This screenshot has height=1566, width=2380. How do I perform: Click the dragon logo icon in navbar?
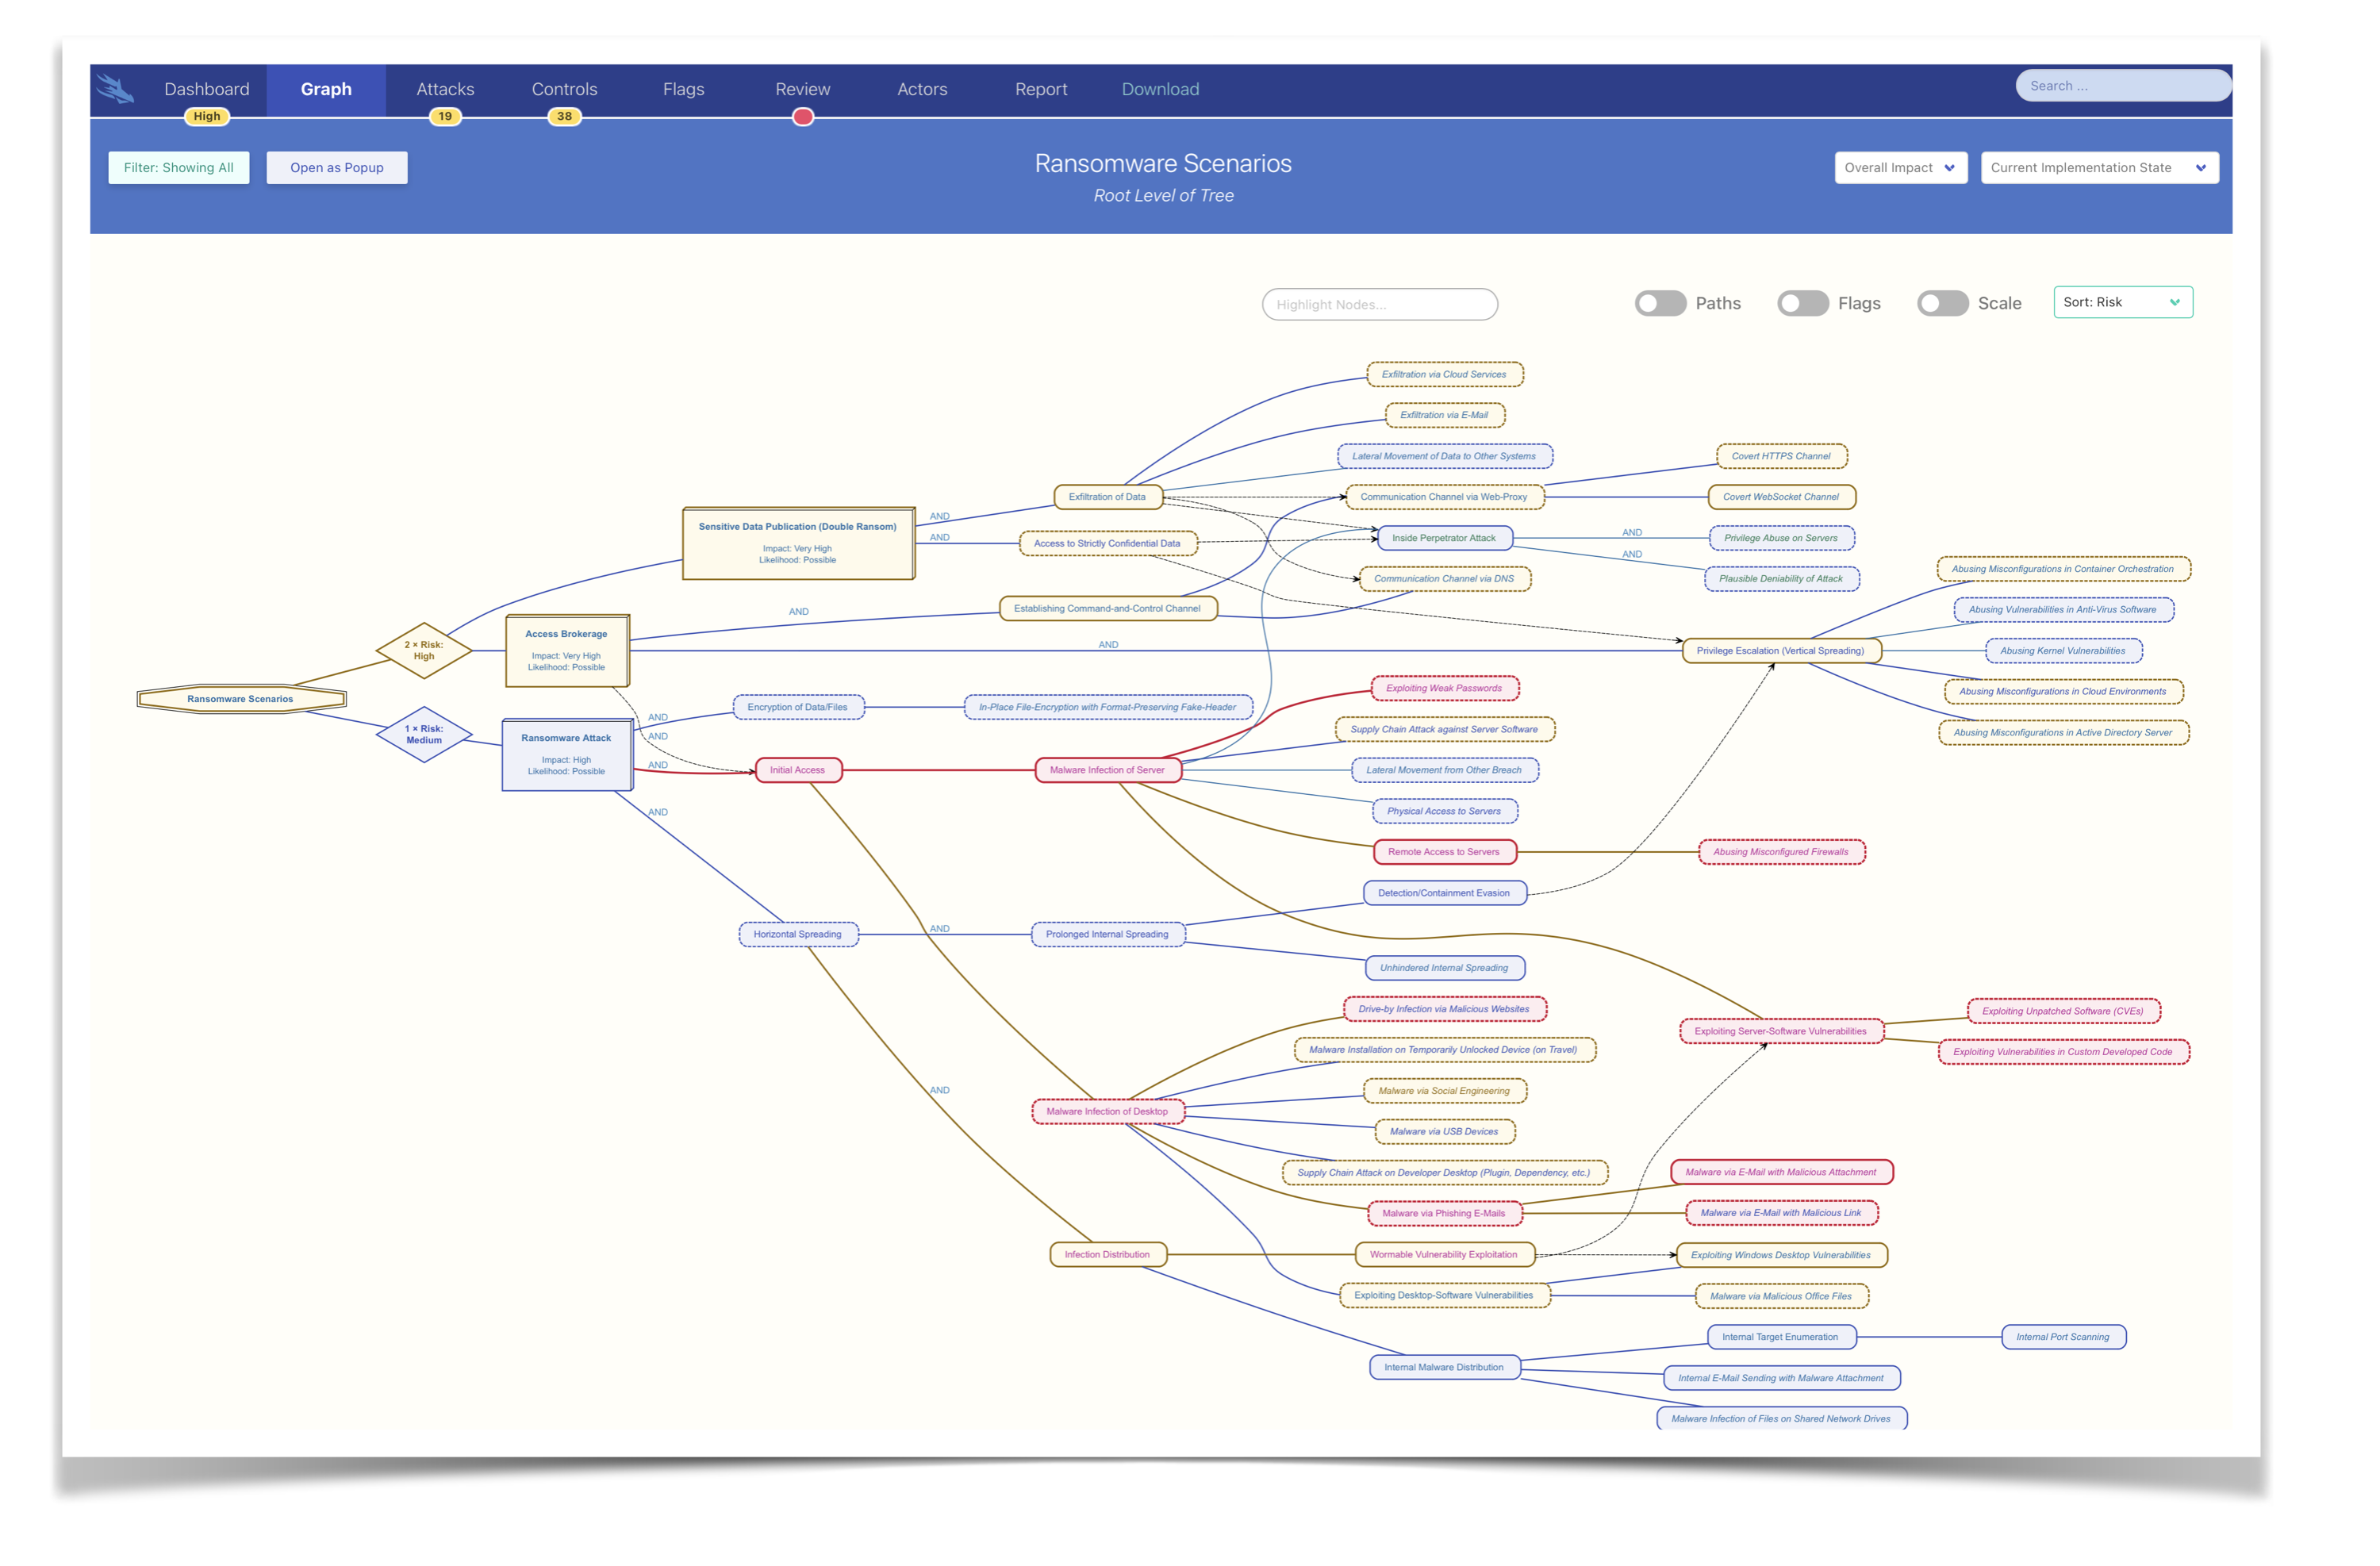116,90
